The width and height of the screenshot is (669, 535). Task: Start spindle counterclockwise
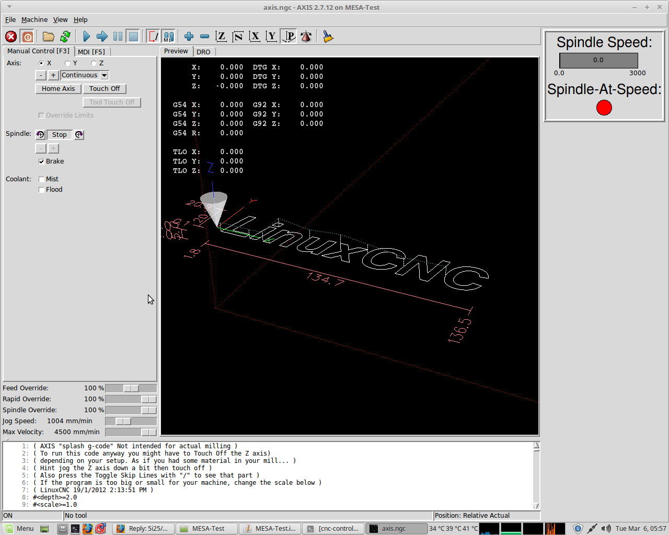tap(40, 135)
